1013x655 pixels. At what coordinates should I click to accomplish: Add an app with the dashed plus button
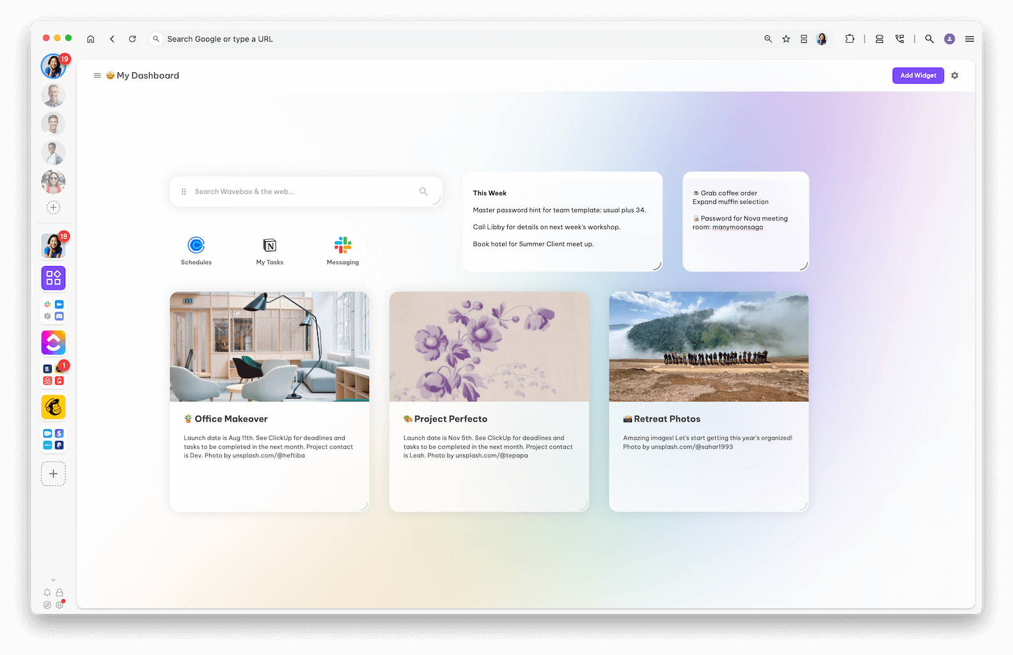click(54, 474)
